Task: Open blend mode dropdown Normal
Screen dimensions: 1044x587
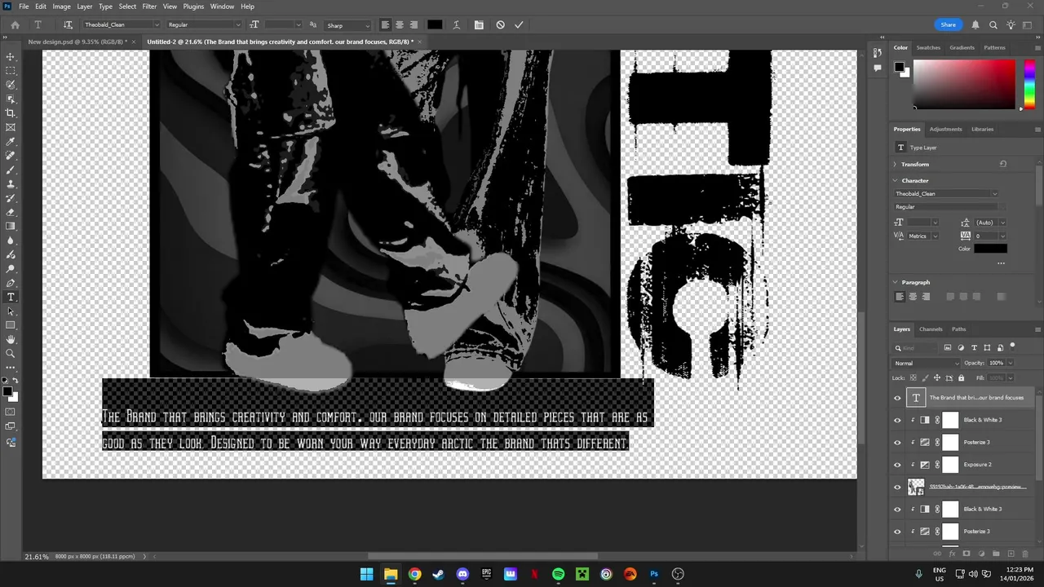Action: click(x=927, y=363)
